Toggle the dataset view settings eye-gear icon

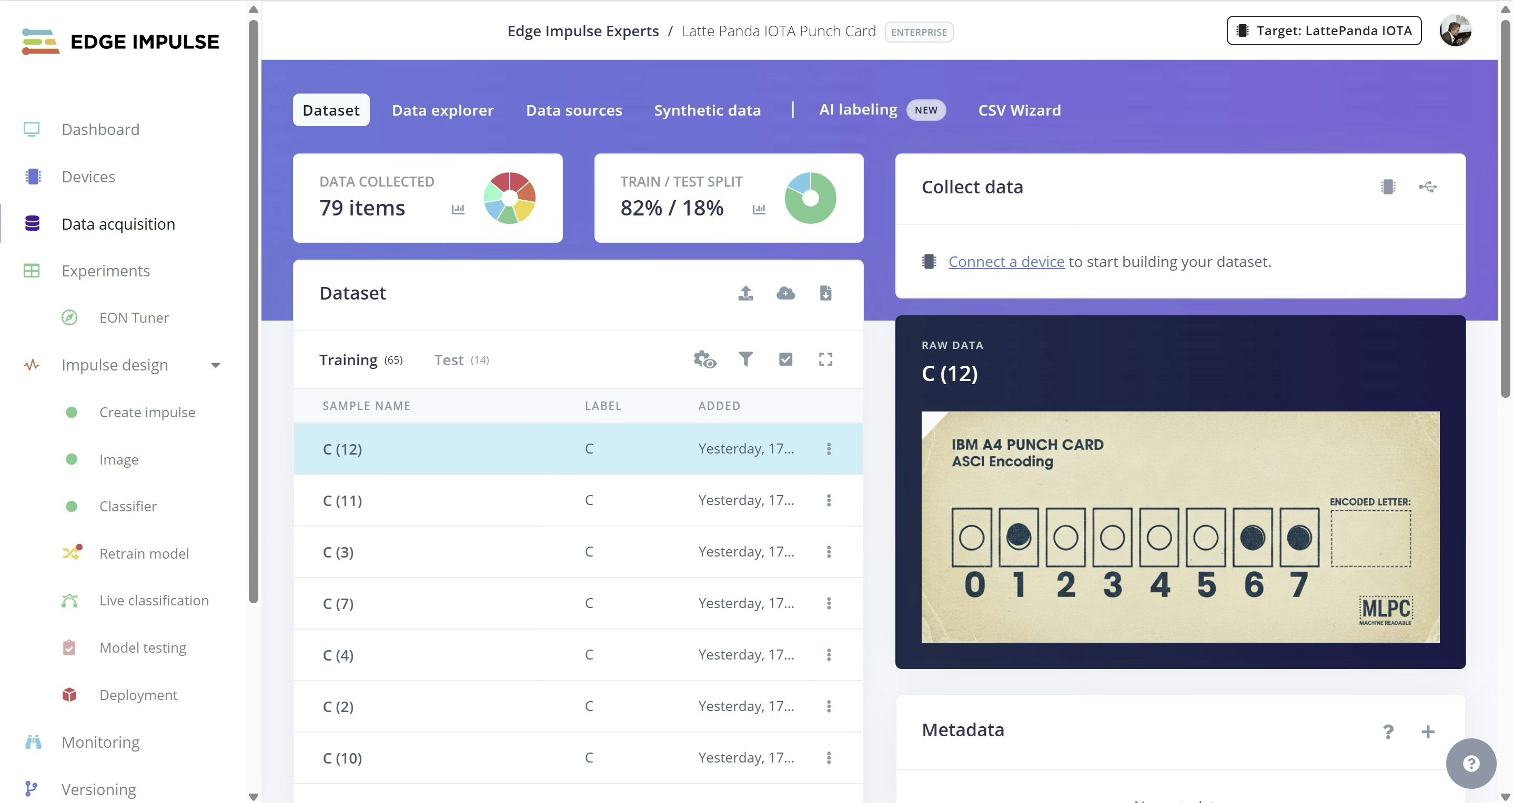[704, 359]
